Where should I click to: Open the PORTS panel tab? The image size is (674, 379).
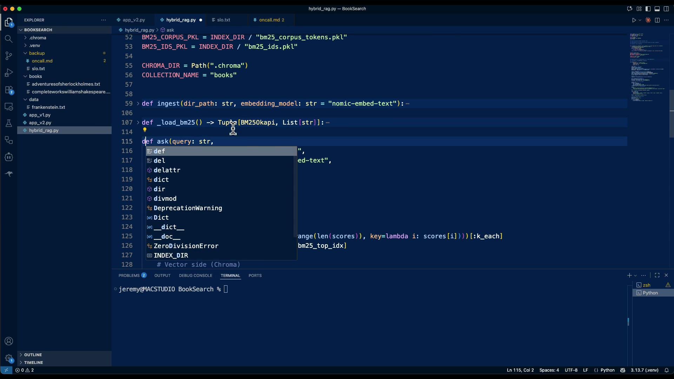pos(255,275)
